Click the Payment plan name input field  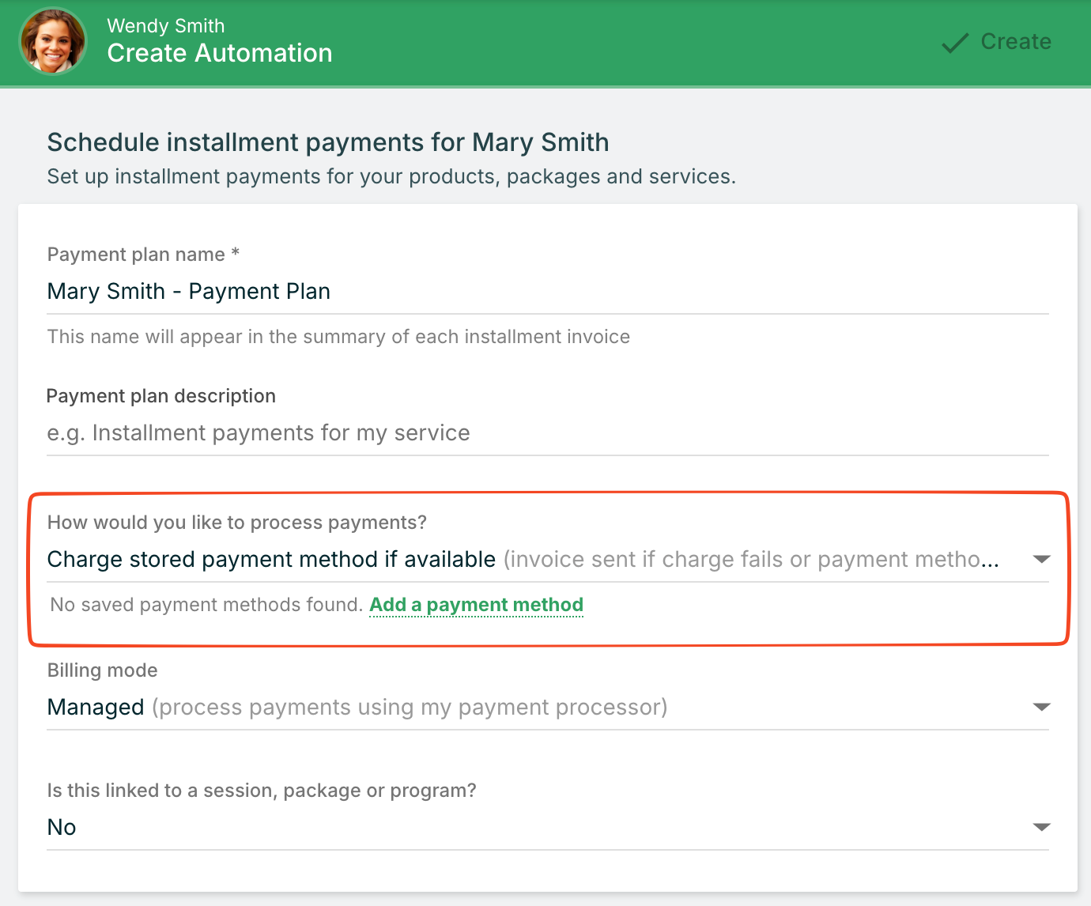pyautogui.click(x=547, y=292)
